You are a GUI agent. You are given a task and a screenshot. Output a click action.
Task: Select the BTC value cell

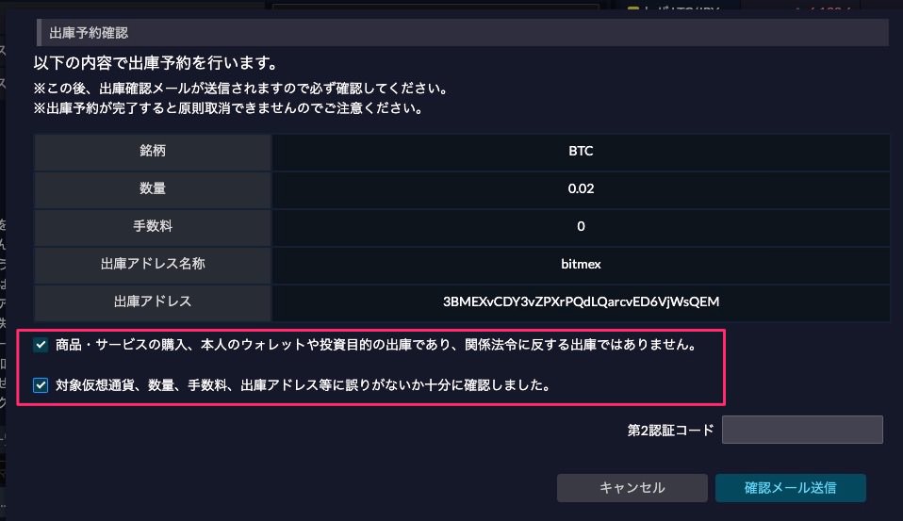[x=581, y=151]
